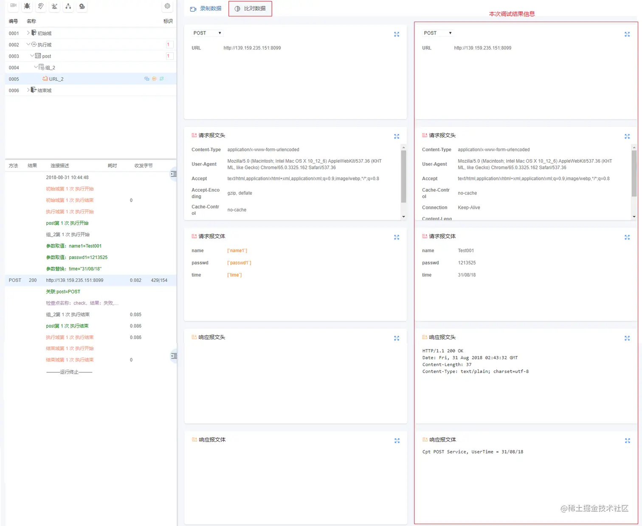Click log entry "参数取值: passwd1=1213525"

(x=77, y=257)
